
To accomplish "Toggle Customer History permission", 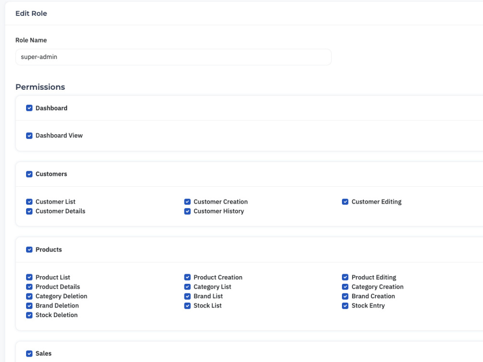I will (x=187, y=211).
